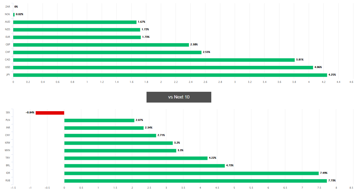Click the ZAR axis label

click(8, 7)
